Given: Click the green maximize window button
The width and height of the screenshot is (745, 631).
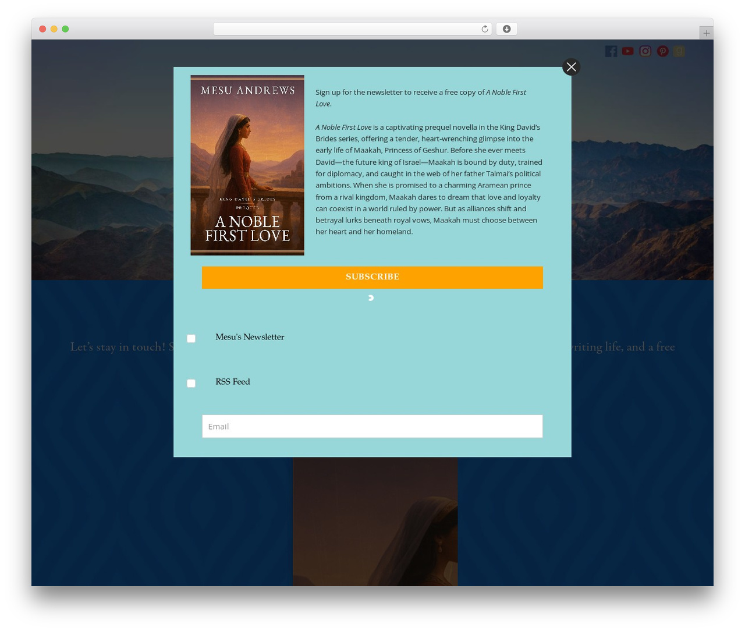Looking at the screenshot, I should click(65, 29).
